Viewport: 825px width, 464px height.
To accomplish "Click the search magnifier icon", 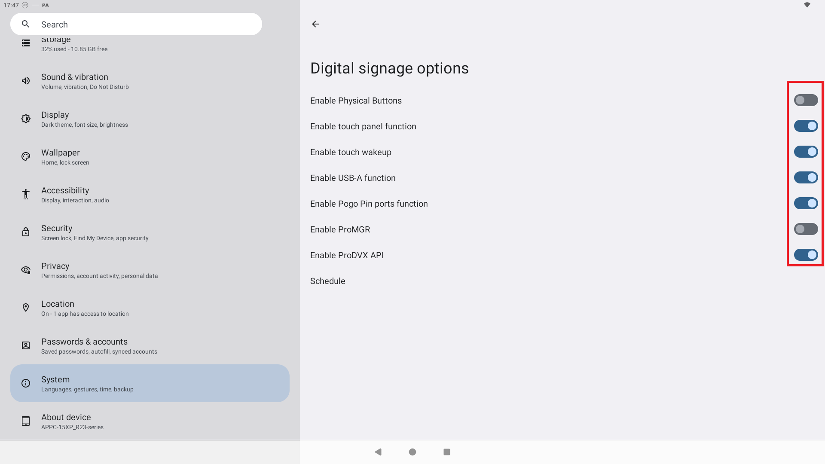I will click(26, 24).
